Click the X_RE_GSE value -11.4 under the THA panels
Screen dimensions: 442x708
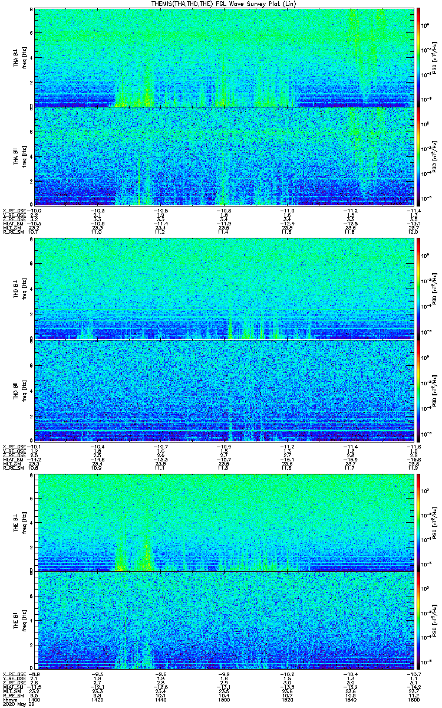point(413,210)
